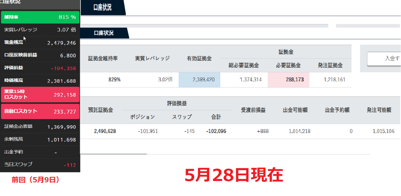Click the 1,218,161 value cell
Screen dimensions: 401x196
click(x=334, y=80)
